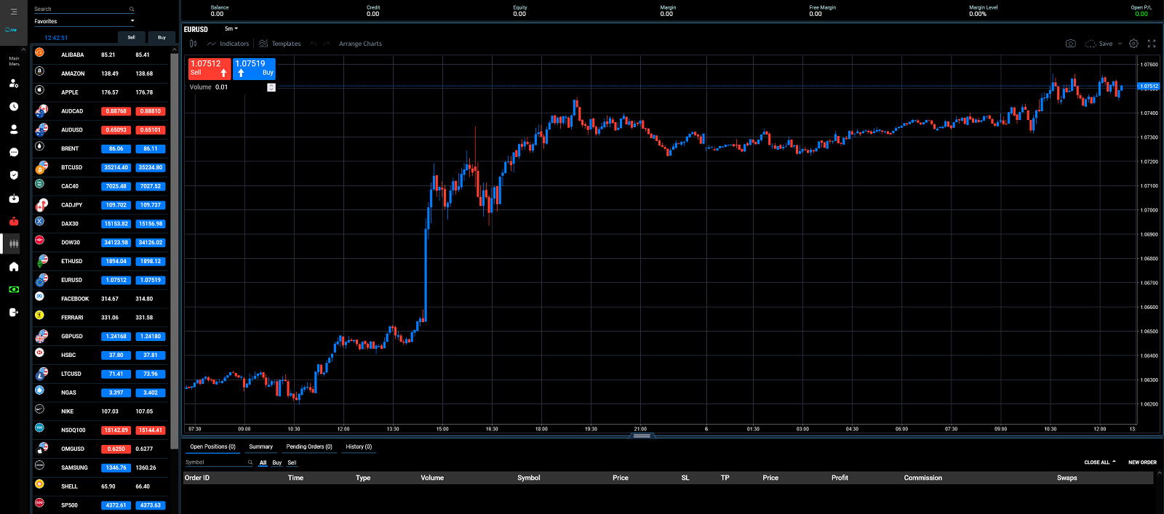Select the NSDQ100 watchlist row
1164x514 pixels.
(x=100, y=430)
